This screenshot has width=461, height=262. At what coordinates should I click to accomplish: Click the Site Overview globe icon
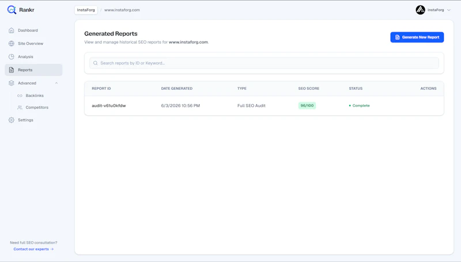point(12,43)
